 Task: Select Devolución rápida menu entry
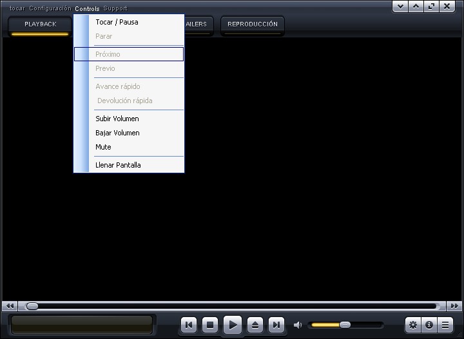(129, 101)
